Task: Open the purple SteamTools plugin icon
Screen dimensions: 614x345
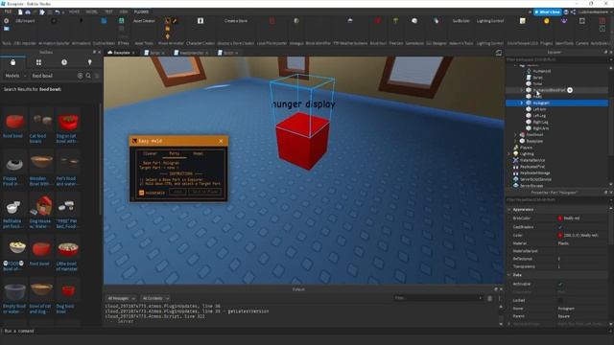Action: point(564,21)
